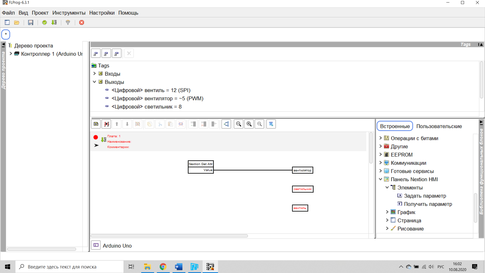
Task: Click the Arduino Uno board button
Action: (96, 245)
